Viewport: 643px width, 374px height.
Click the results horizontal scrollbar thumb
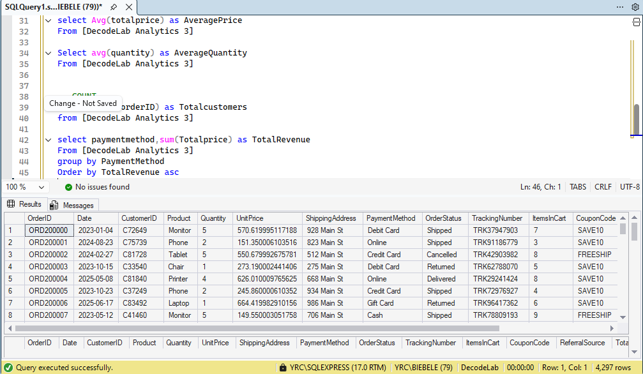click(x=257, y=329)
